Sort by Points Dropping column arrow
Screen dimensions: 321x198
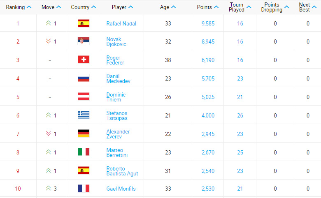[287, 7]
